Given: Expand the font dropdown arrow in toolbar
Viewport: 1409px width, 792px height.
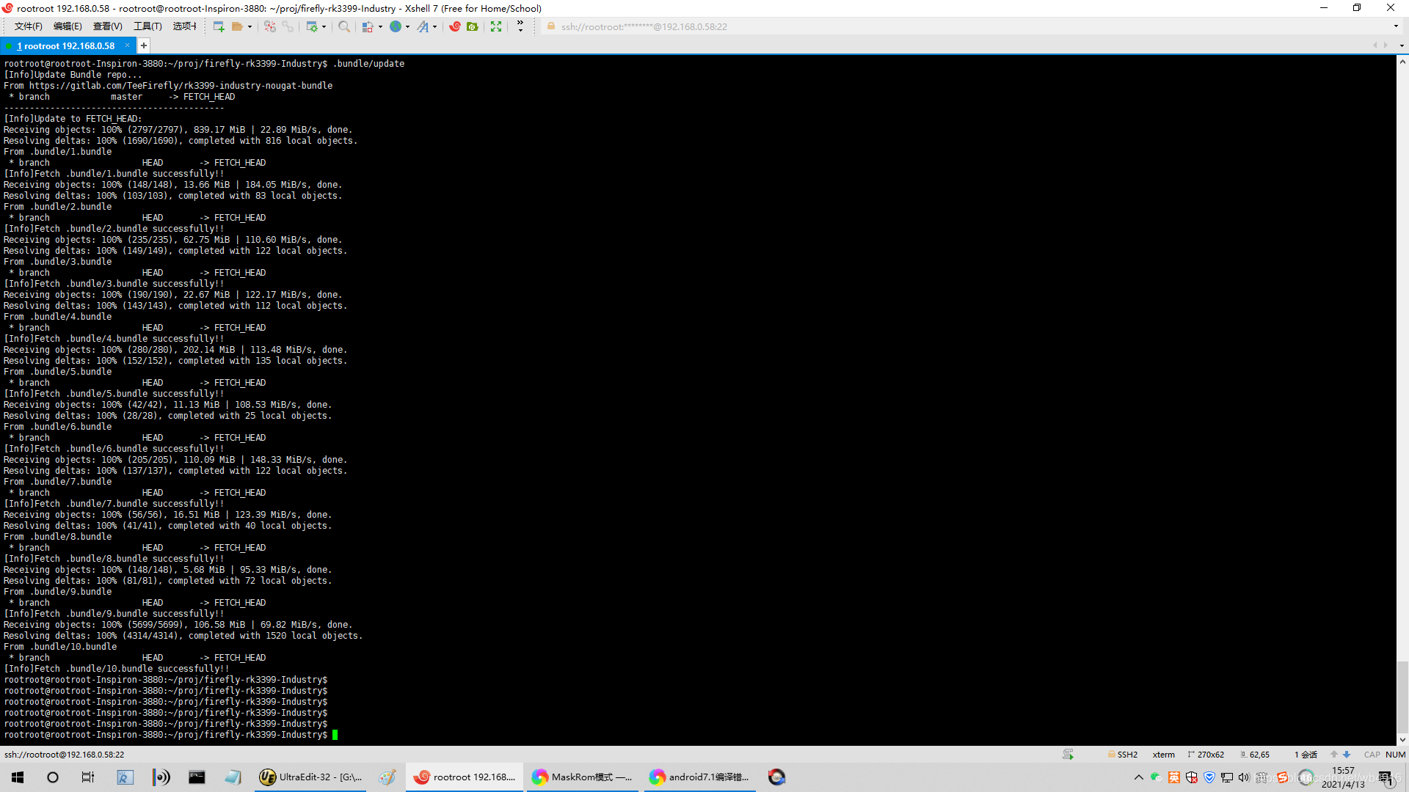Looking at the screenshot, I should [x=435, y=26].
